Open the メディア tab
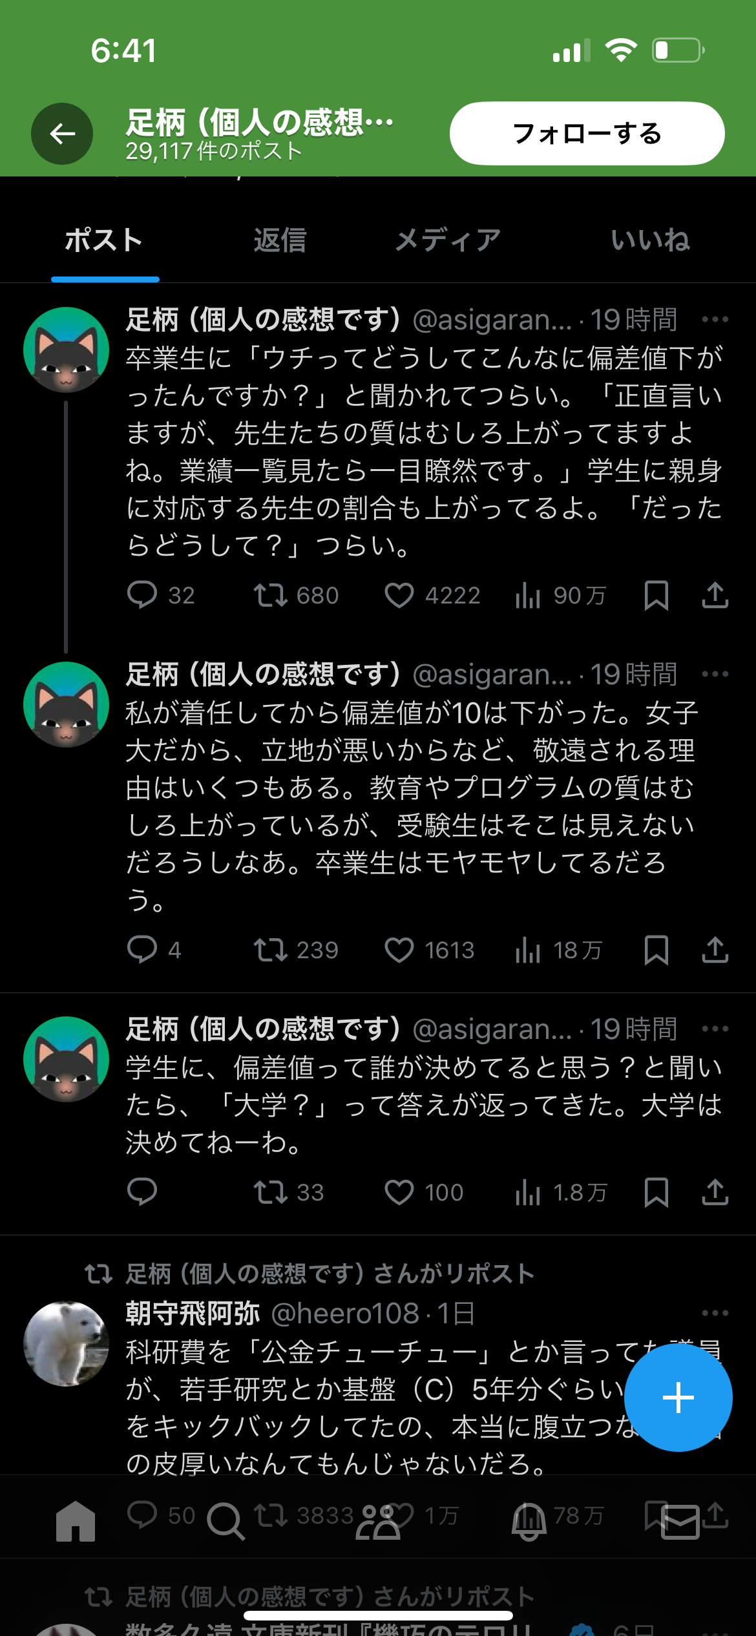Viewport: 756px width, 1636px height. tap(448, 240)
